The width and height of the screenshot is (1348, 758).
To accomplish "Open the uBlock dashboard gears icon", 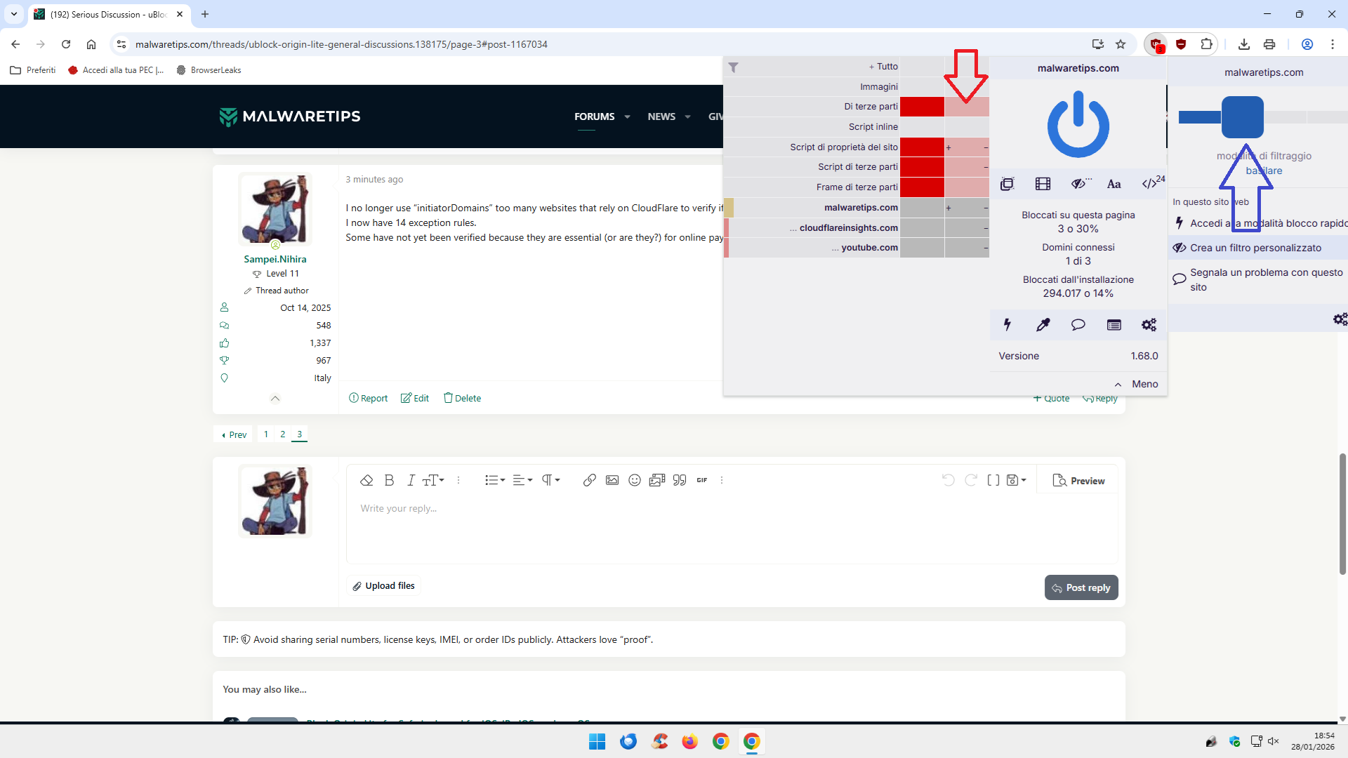I will [x=1149, y=325].
